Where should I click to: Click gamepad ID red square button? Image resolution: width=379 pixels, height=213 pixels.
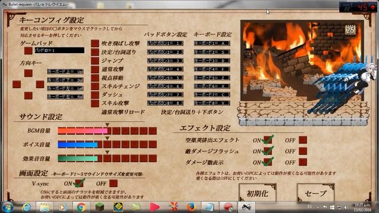[x=28, y=50]
